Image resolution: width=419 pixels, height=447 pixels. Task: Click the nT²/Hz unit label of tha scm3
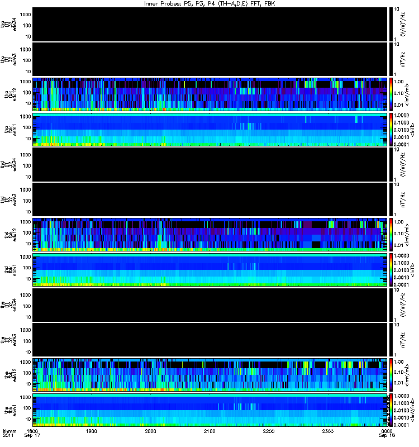403,59
